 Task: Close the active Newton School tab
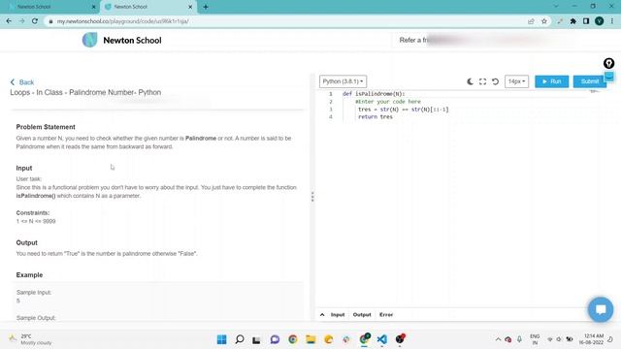tap(190, 7)
